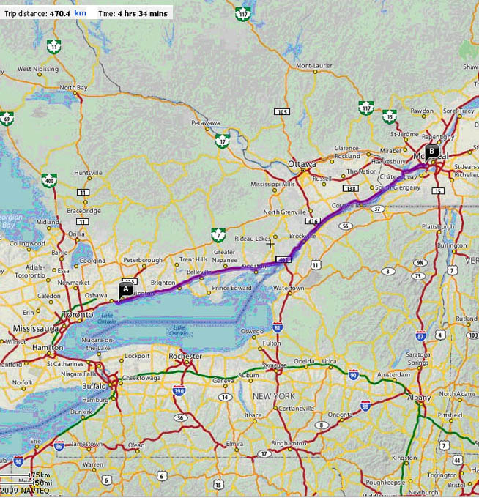Click the Rochester city label
The height and width of the screenshot is (498, 479).
coord(186,356)
